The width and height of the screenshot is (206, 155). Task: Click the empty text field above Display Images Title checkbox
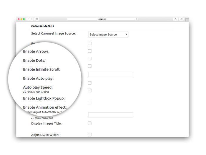pos(111,115)
